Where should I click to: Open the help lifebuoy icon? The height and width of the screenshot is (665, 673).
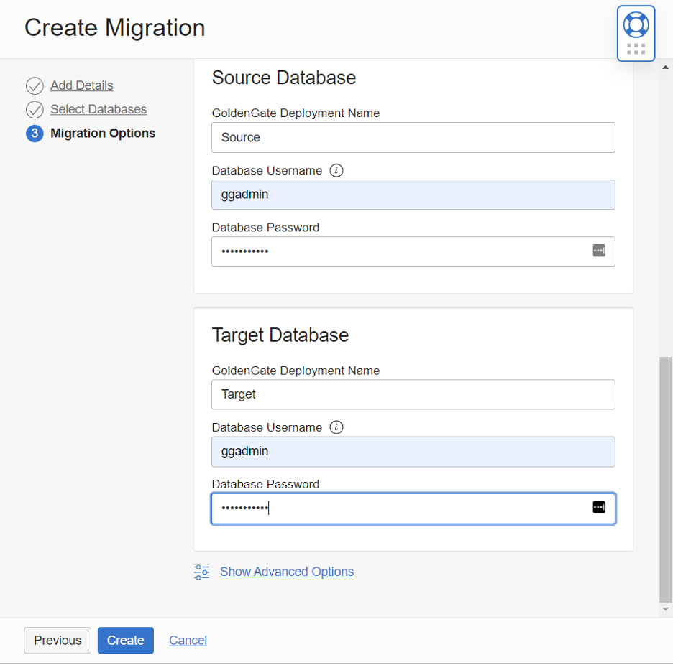[636, 24]
